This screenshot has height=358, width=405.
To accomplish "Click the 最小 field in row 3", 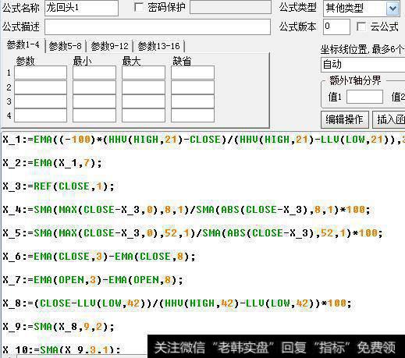I will tap(94, 101).
